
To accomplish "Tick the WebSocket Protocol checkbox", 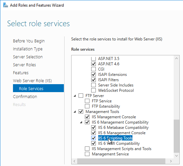I will [x=93, y=90].
